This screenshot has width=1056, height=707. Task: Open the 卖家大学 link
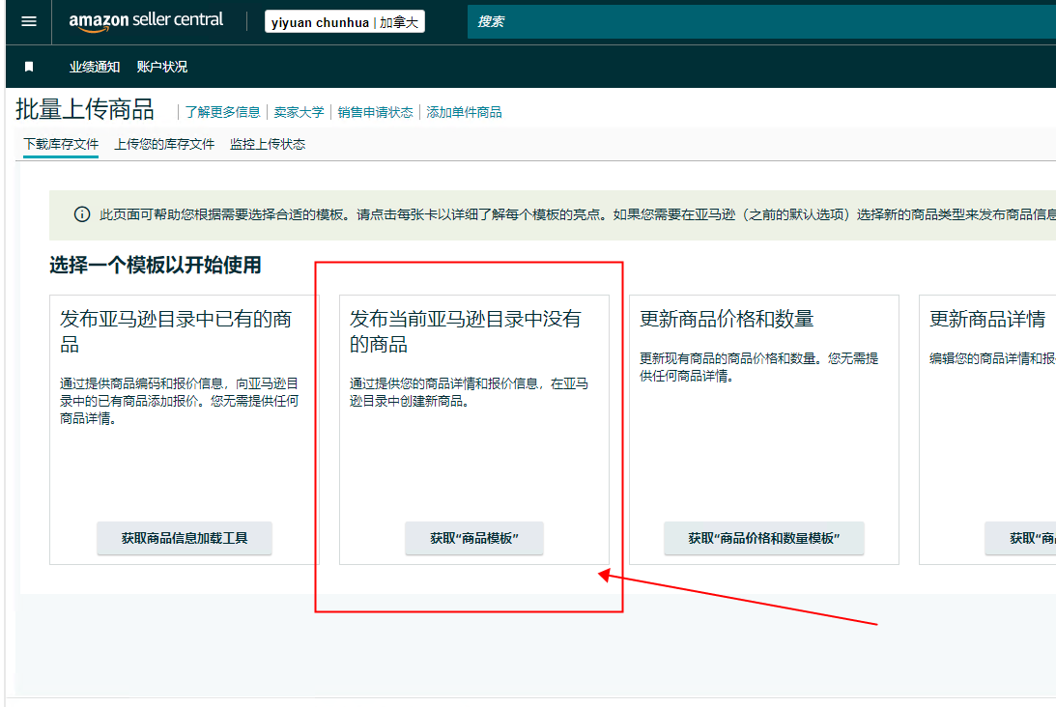[x=299, y=112]
